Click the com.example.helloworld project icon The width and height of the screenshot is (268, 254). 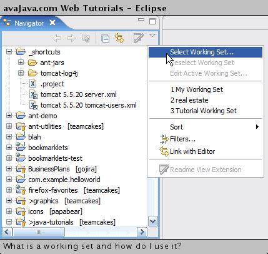[21, 179]
